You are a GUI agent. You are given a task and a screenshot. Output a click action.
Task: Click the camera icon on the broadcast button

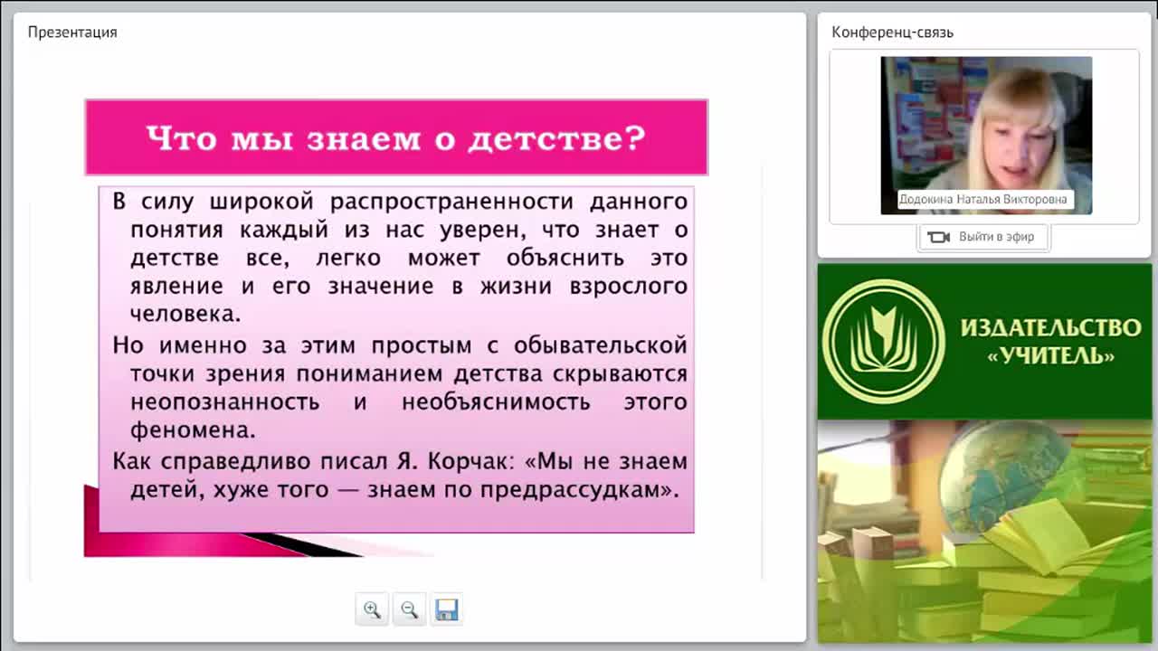point(938,237)
